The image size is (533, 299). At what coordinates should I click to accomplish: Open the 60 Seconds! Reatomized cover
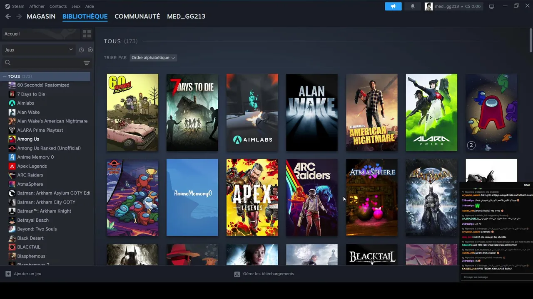pyautogui.click(x=132, y=113)
